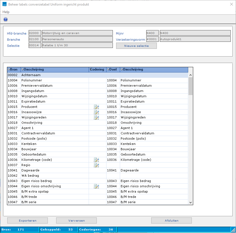The width and height of the screenshot is (236, 233).
Task: Open coding icon for Incassowijze row
Action: click(96, 112)
